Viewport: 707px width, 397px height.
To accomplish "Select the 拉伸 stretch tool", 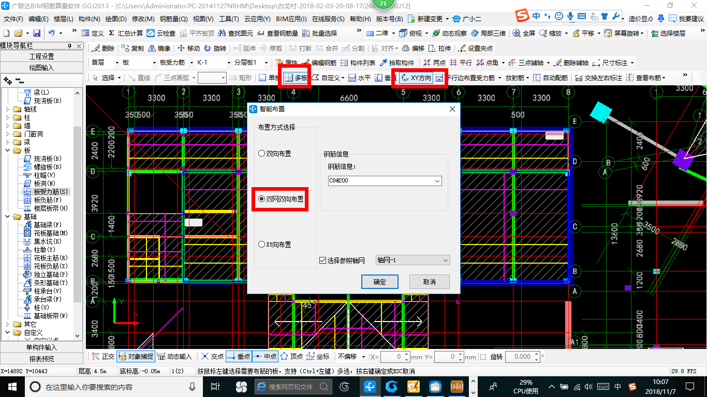I will pyautogui.click(x=439, y=48).
